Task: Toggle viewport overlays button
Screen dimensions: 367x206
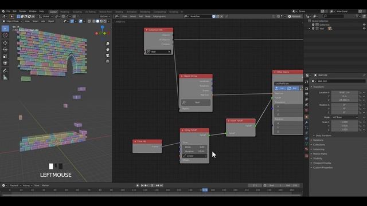Action: (x=81, y=21)
